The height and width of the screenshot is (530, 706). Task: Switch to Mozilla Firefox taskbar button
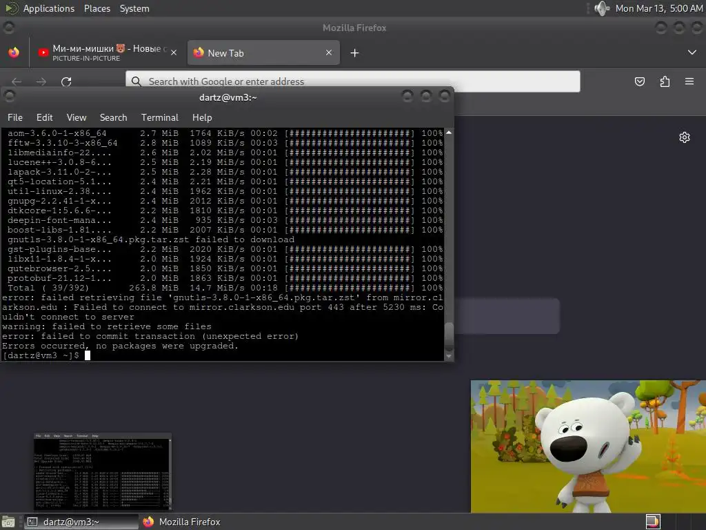(x=181, y=522)
